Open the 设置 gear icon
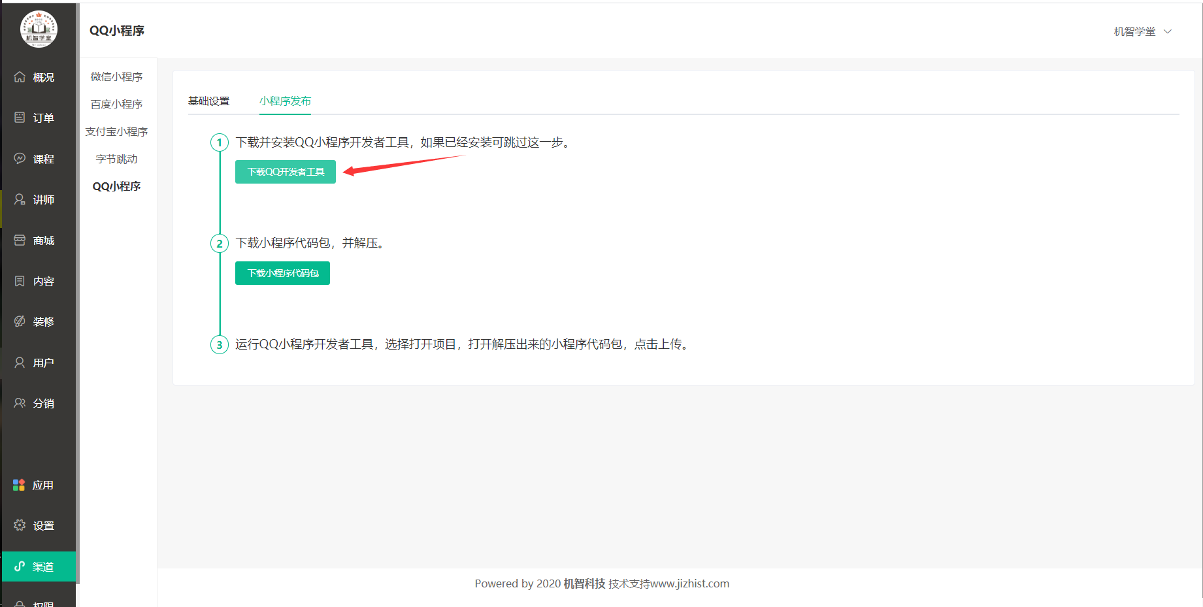 (x=20, y=525)
